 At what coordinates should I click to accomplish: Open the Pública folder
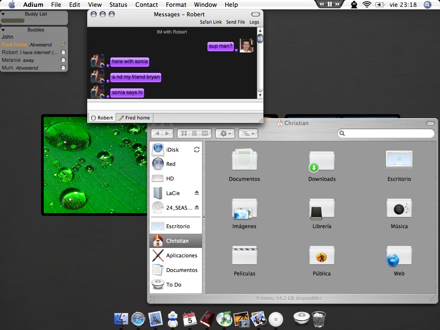(x=321, y=255)
